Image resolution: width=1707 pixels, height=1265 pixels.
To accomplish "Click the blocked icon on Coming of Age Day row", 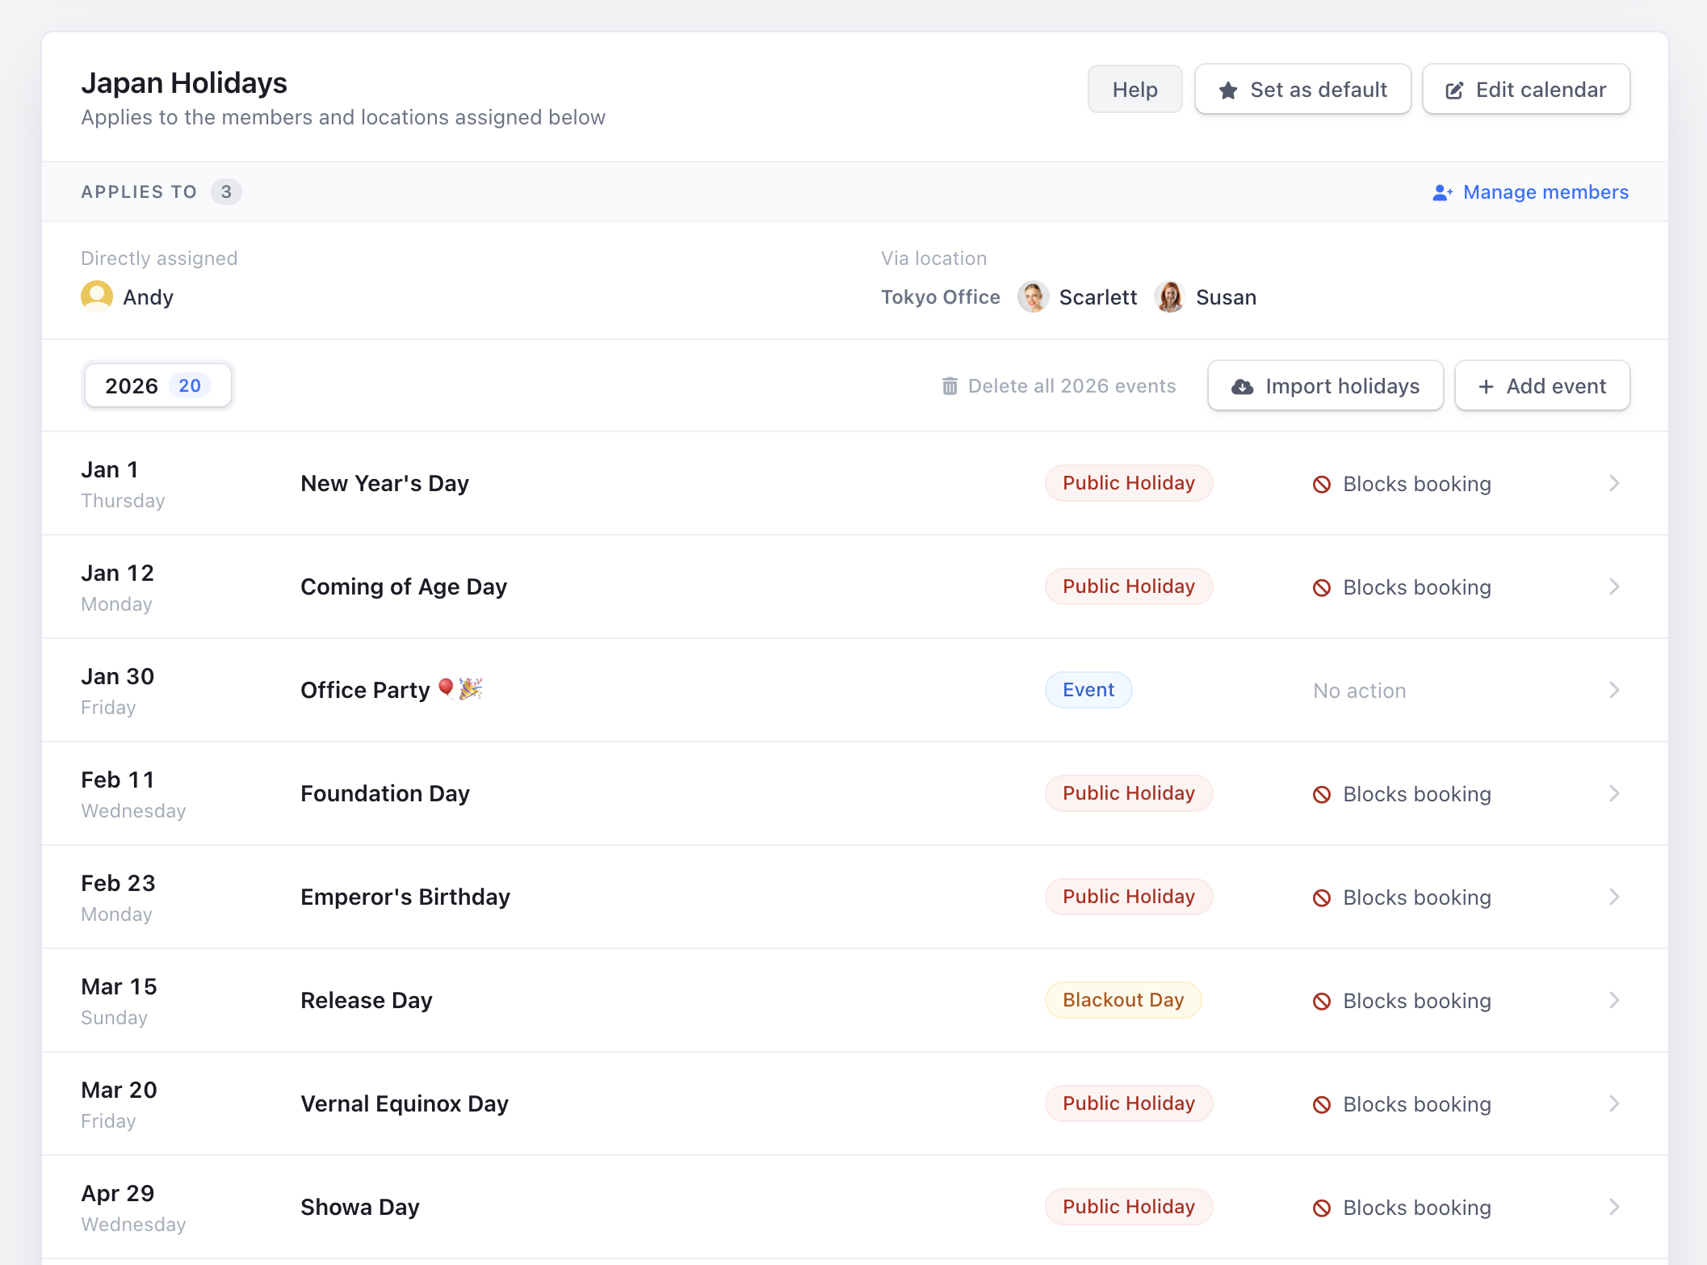I will [1322, 587].
